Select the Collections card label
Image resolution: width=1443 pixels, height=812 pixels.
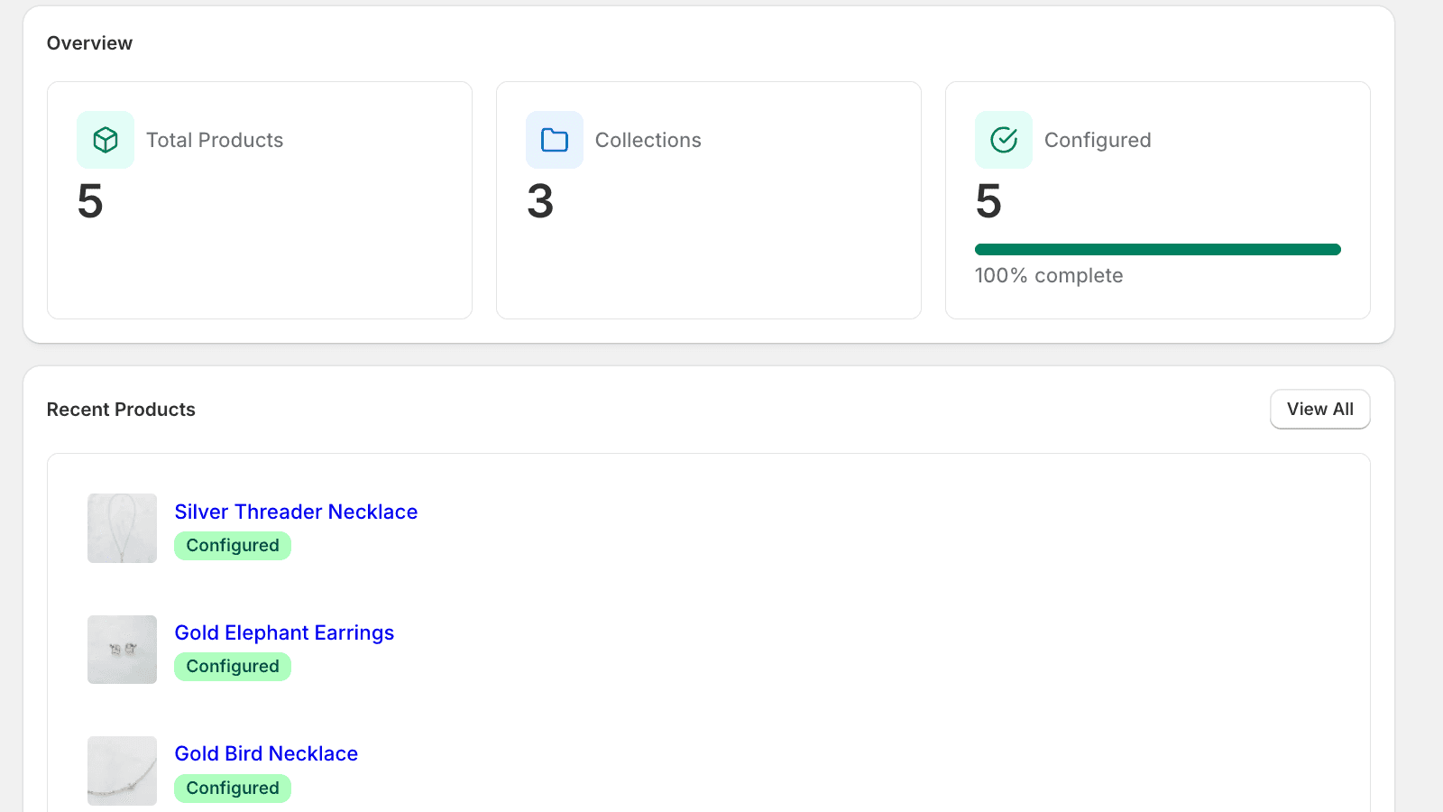pos(648,140)
